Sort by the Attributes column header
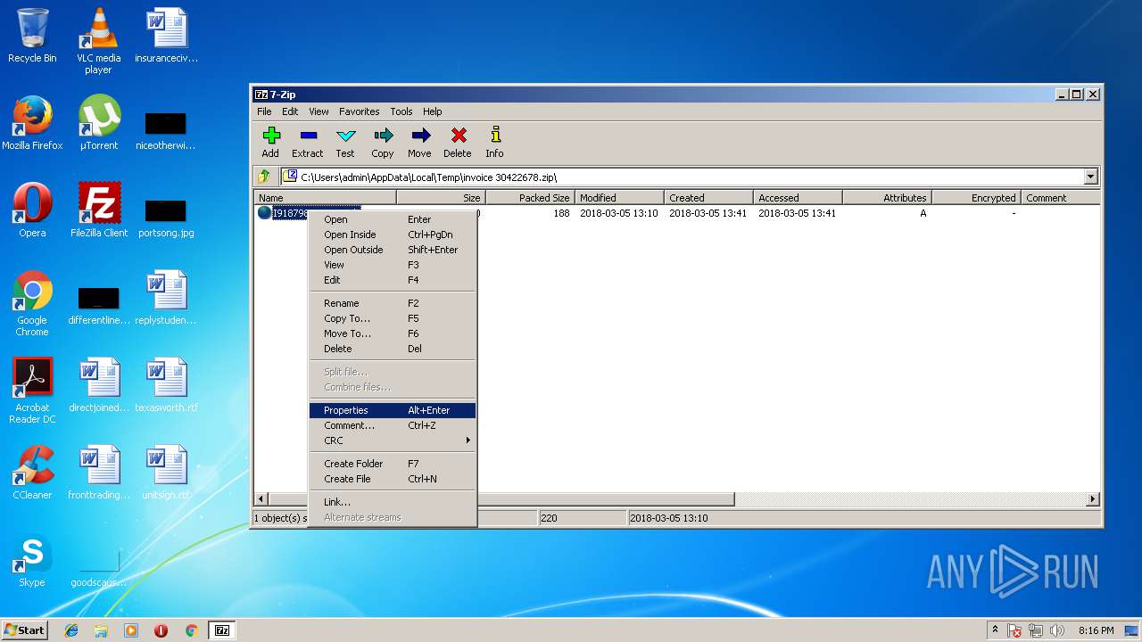Image resolution: width=1142 pixels, height=642 pixels. (887, 198)
